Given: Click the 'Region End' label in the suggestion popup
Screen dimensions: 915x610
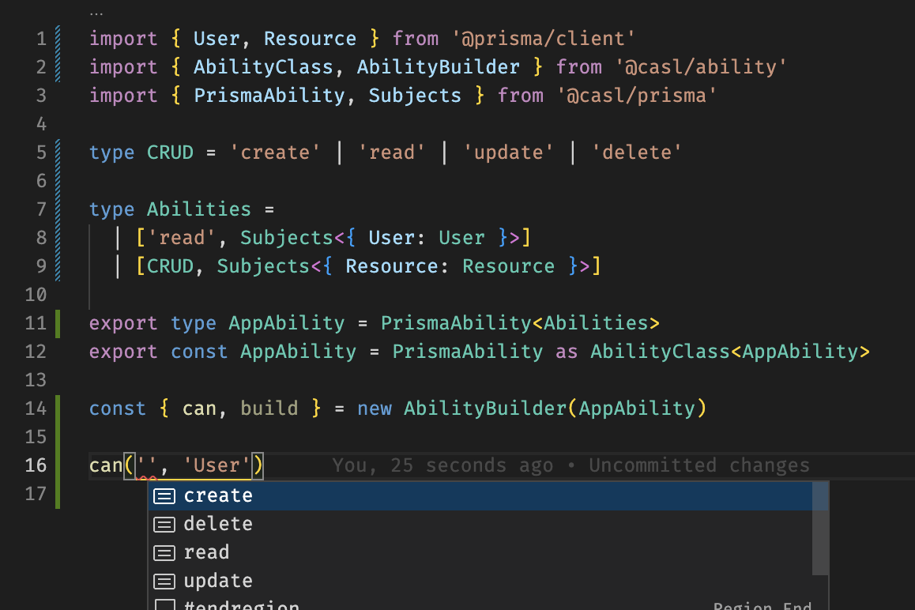Looking at the screenshot, I should pyautogui.click(x=762, y=605).
